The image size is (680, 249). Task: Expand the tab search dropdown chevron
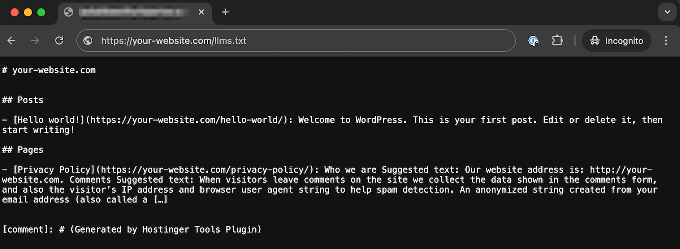tap(667, 12)
